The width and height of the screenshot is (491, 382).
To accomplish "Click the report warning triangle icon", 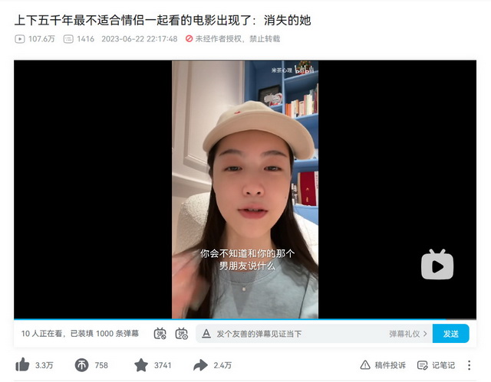I will click(365, 365).
